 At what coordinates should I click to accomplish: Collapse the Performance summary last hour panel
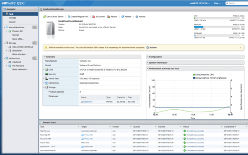tap(148, 69)
